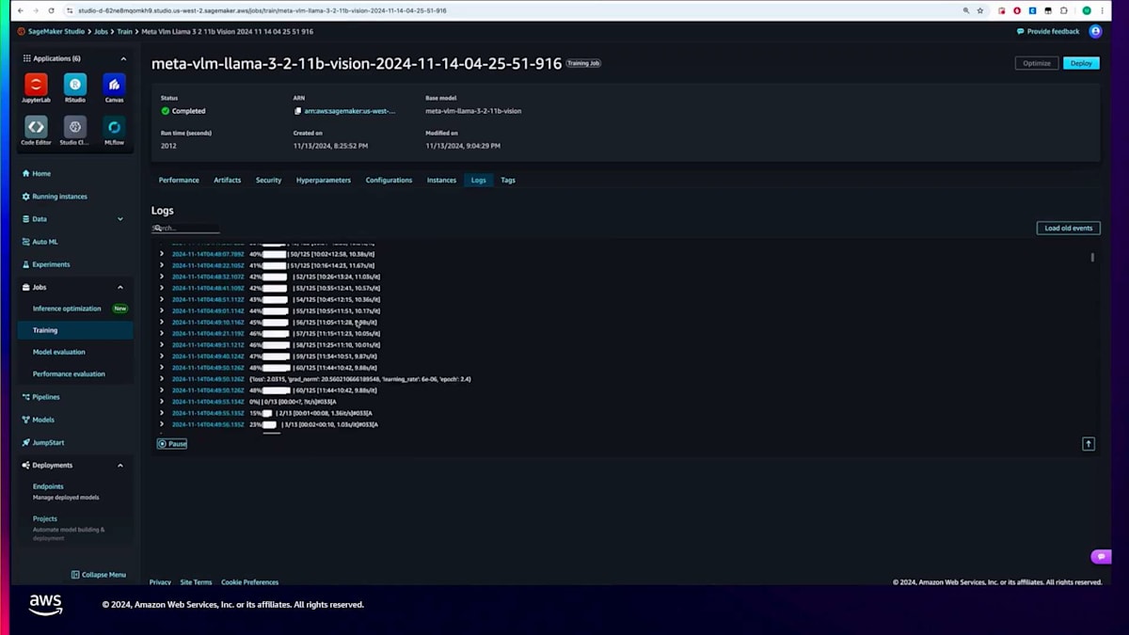Expand the Data sidebar section
This screenshot has height=635, width=1129.
pos(120,219)
